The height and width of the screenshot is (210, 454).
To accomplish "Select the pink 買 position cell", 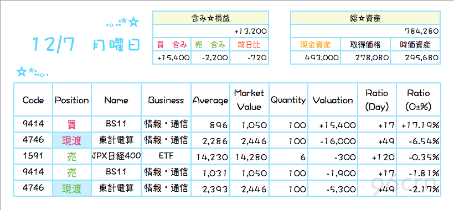I will tap(72, 124).
